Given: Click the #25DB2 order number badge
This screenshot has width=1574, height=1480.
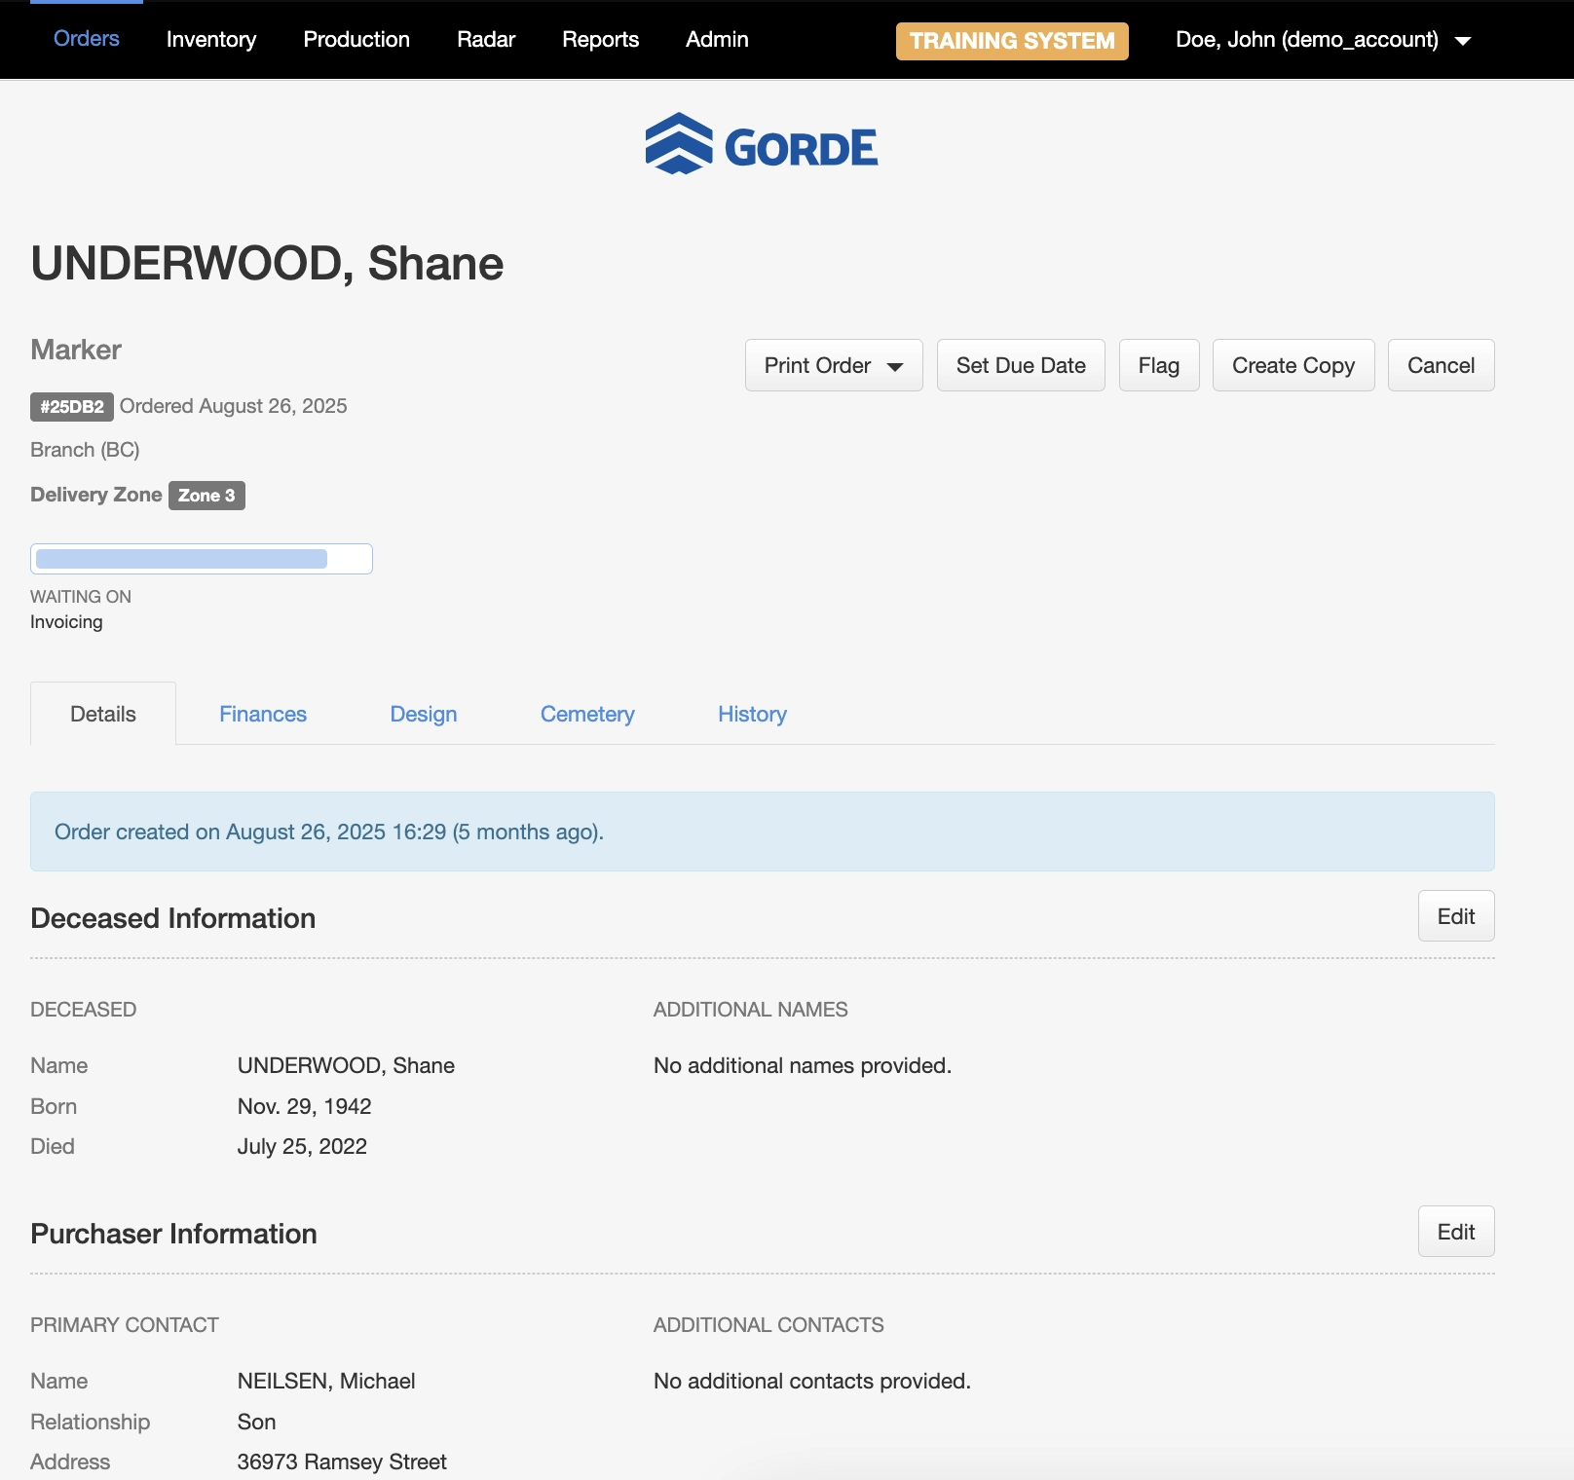Looking at the screenshot, I should (71, 407).
